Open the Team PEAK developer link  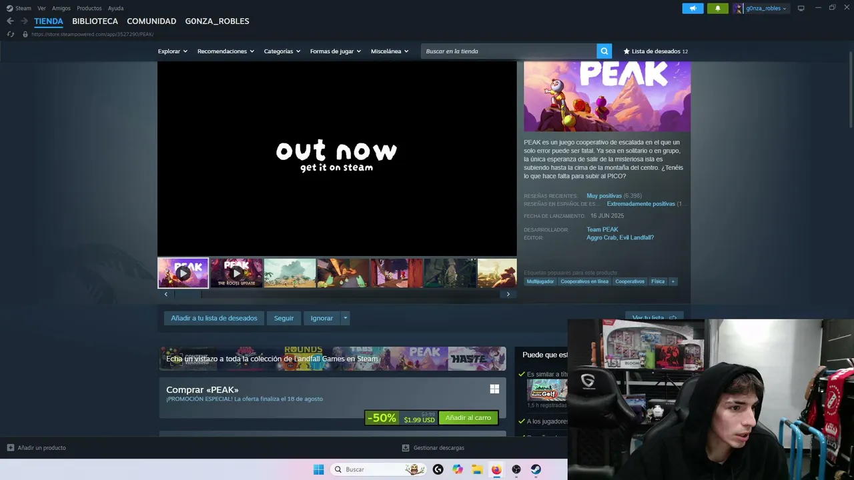tap(602, 230)
